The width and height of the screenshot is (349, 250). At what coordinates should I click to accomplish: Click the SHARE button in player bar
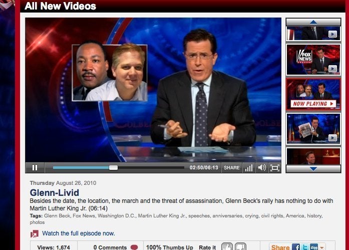pyautogui.click(x=232, y=168)
